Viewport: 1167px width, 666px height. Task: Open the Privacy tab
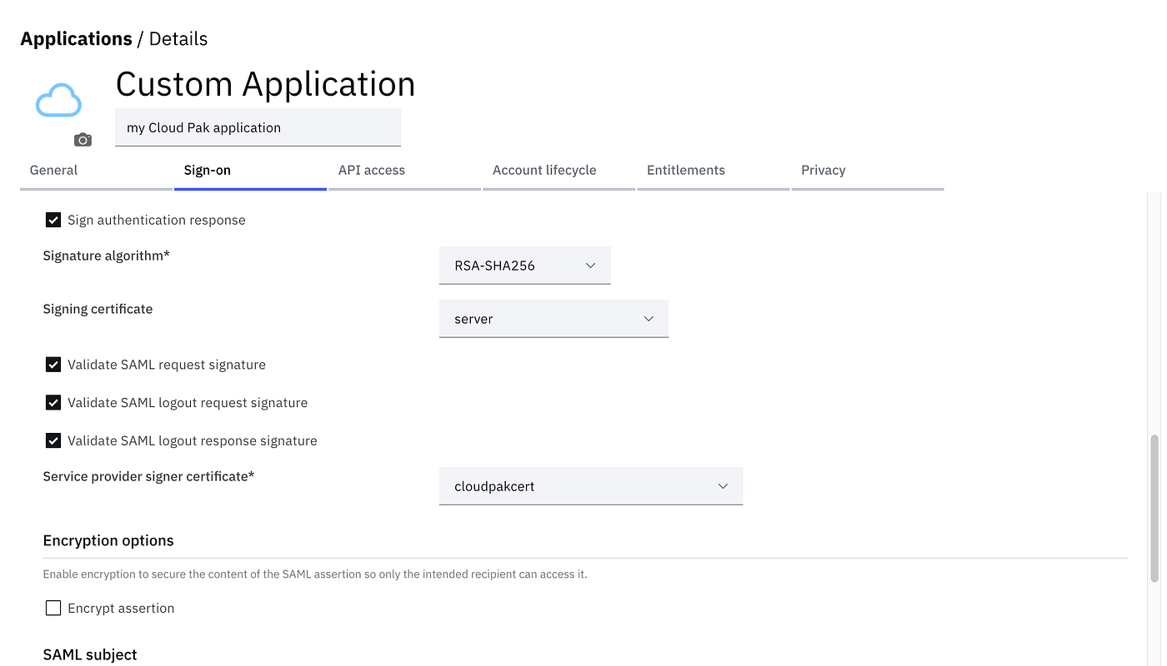tap(868, 171)
